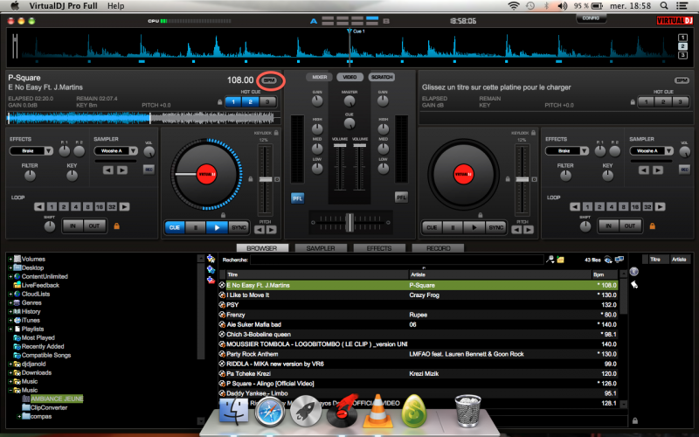Toggle the right channel PFL button

[401, 198]
